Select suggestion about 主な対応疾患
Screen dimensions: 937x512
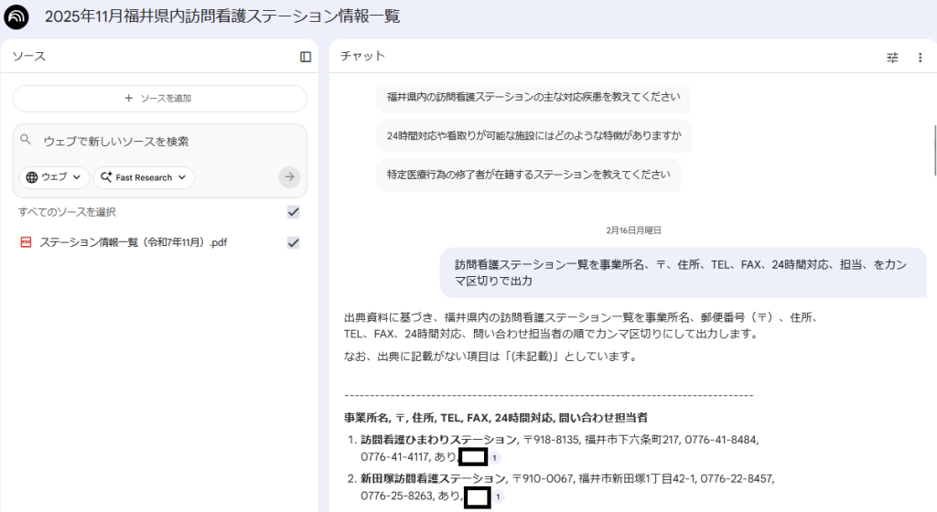coord(533,97)
